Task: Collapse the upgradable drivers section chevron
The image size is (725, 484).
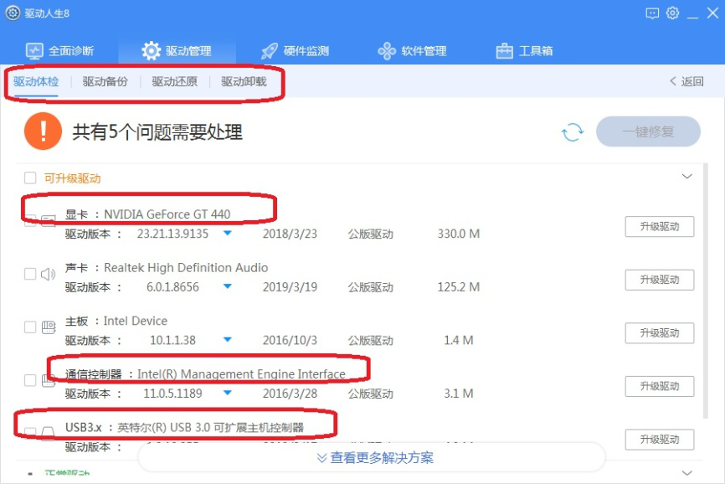Action: tap(687, 177)
